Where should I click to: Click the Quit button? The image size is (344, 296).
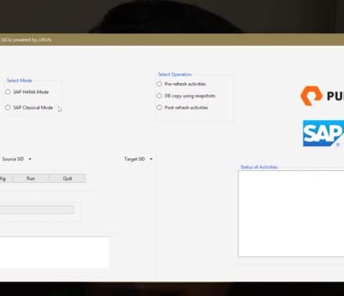click(x=67, y=179)
